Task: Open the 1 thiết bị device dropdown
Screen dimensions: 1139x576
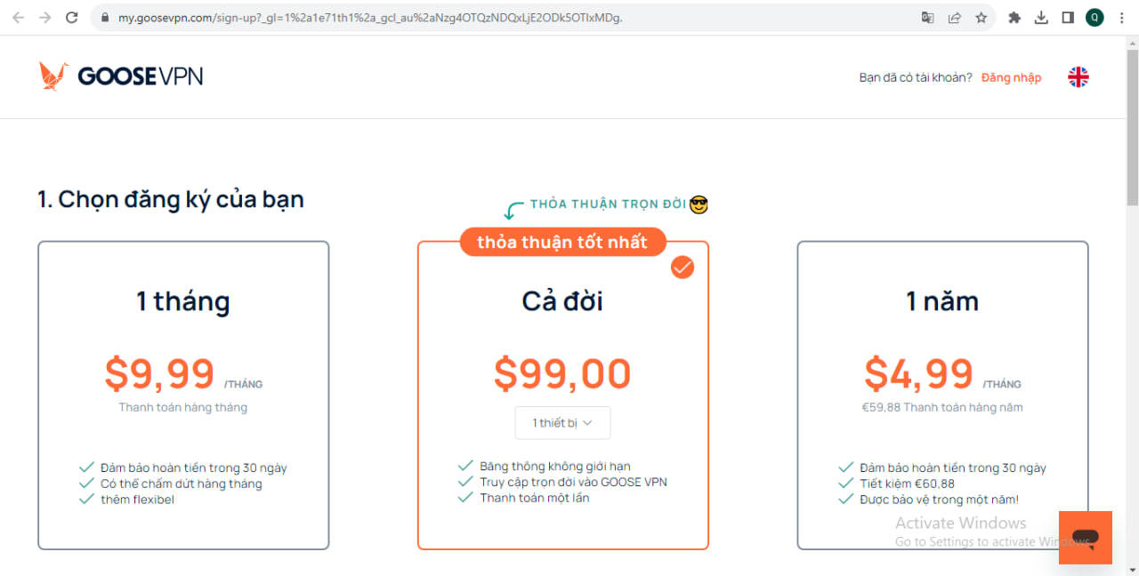Action: [x=562, y=423]
